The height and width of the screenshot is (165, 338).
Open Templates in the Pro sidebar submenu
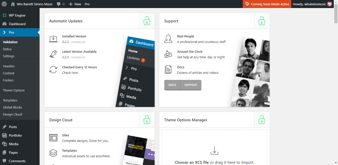coord(10,100)
